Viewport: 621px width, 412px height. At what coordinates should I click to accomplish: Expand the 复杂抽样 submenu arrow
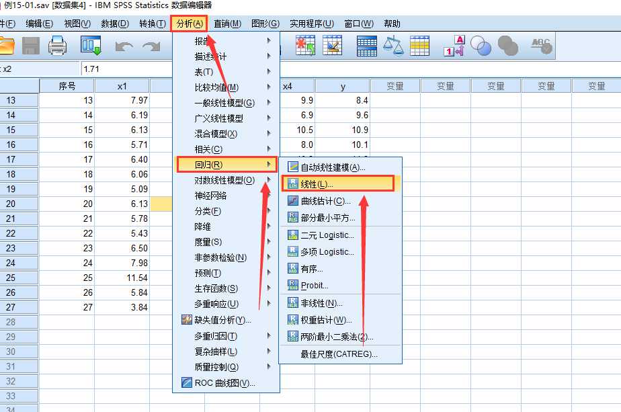click(x=269, y=351)
